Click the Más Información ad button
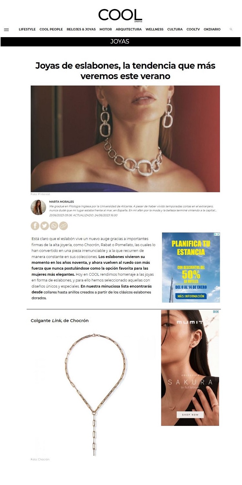242x485 pixels. 191,296
